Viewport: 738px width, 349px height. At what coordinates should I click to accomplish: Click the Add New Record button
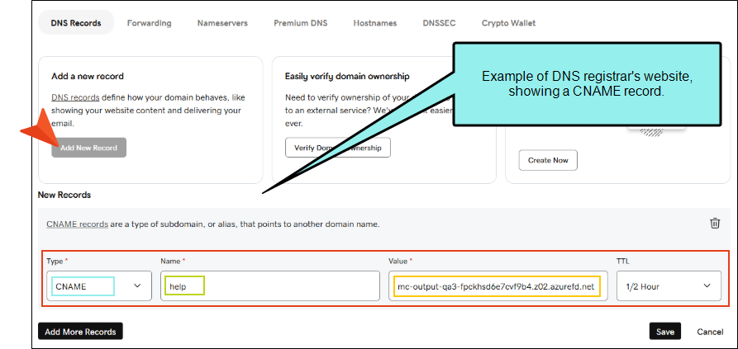point(88,148)
